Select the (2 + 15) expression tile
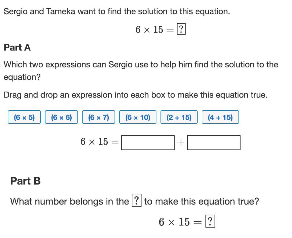Screen dimensions: 292x238 [x=179, y=117]
